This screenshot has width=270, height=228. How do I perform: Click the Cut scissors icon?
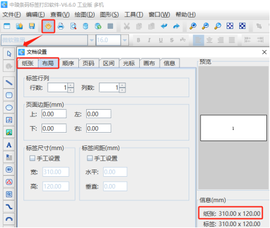127,26
